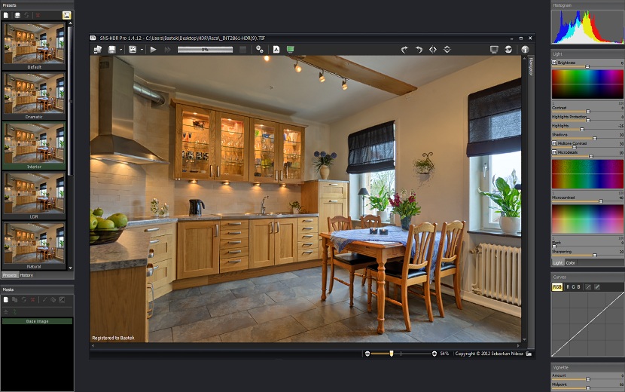Click the Vignette Amount slider handle
Viewport: 625px width, 392px height.
coord(588,379)
